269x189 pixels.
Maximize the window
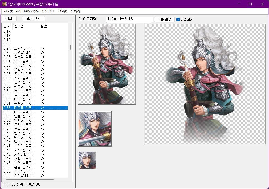[250, 4]
